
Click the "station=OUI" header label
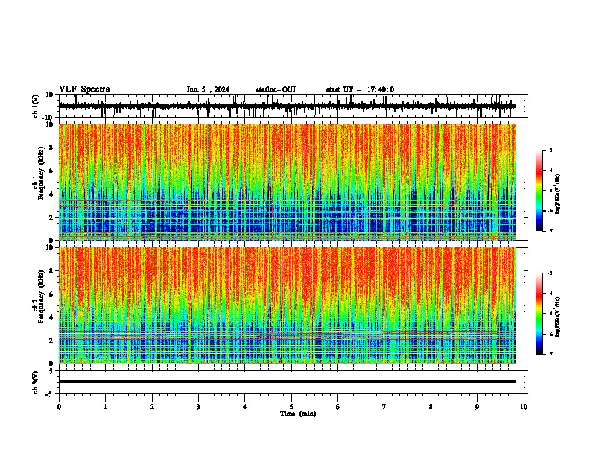click(276, 89)
